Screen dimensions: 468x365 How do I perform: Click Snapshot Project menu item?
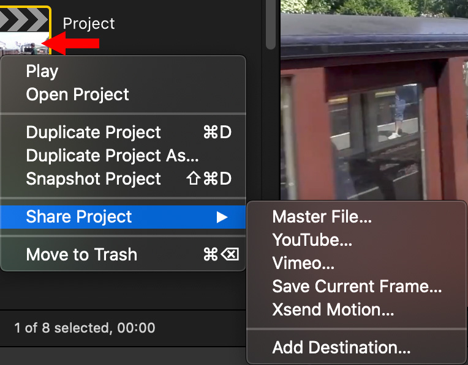pyautogui.click(x=123, y=179)
